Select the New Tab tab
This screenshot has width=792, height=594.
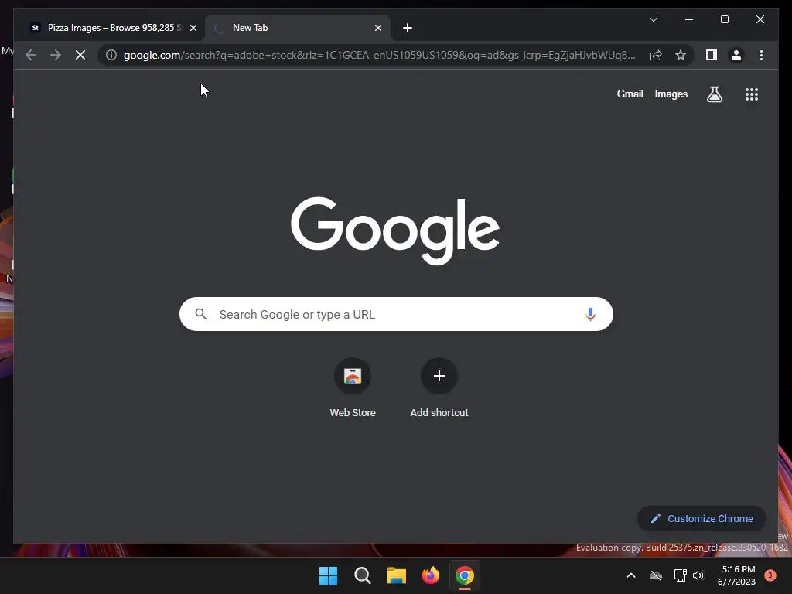pos(298,28)
